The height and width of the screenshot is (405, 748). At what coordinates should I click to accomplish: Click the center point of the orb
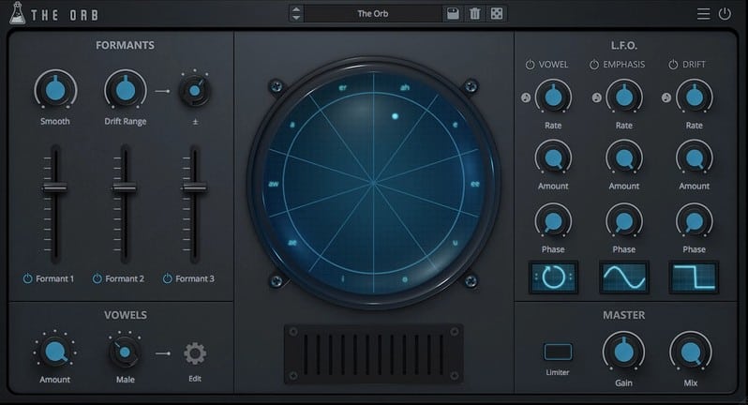[373, 182]
